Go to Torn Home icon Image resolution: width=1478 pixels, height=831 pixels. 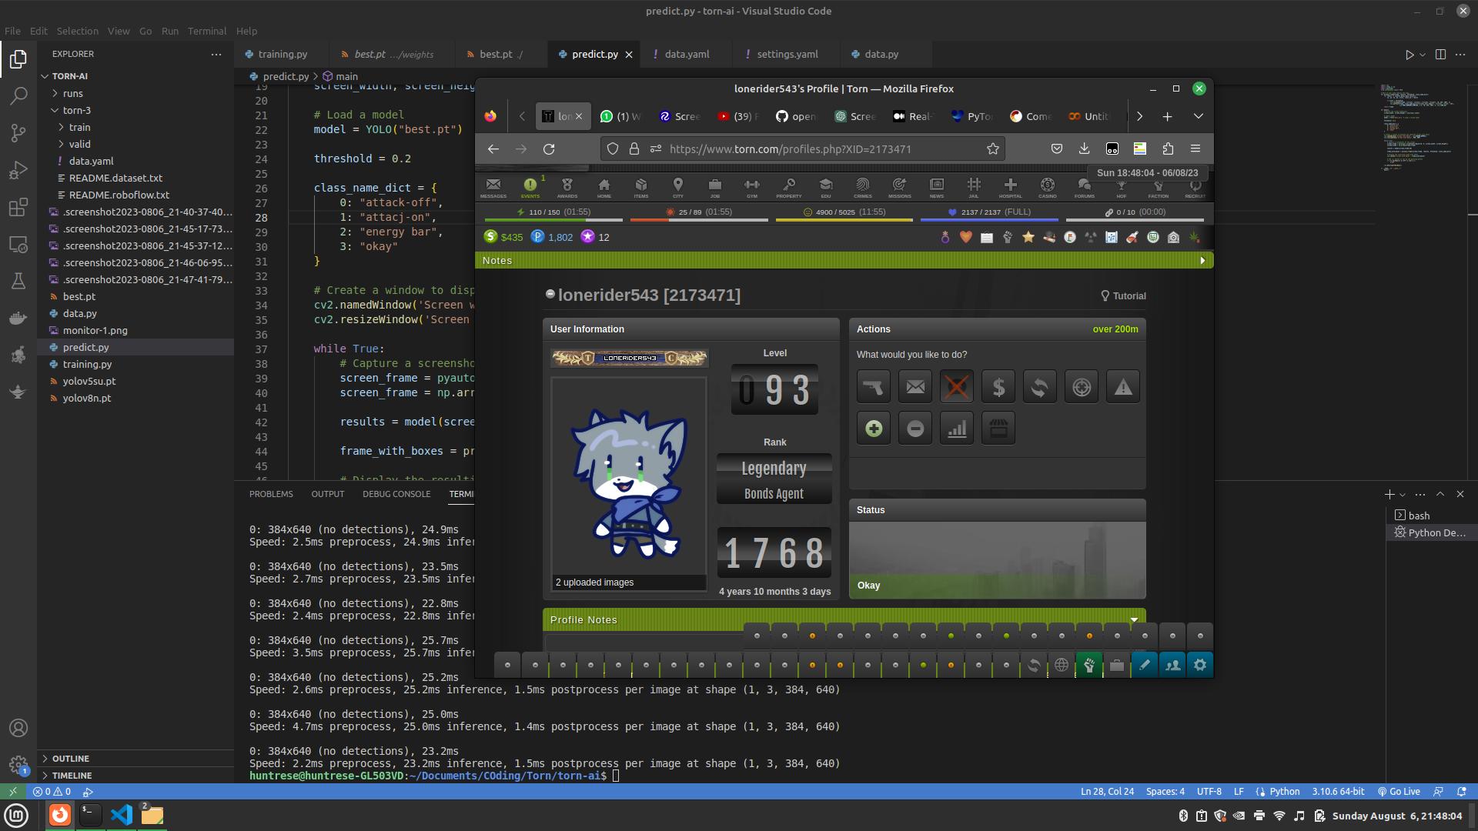click(604, 187)
